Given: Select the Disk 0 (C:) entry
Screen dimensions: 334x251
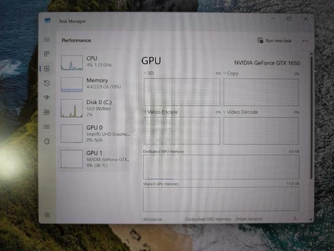Looking at the screenshot, I should click(x=95, y=108).
